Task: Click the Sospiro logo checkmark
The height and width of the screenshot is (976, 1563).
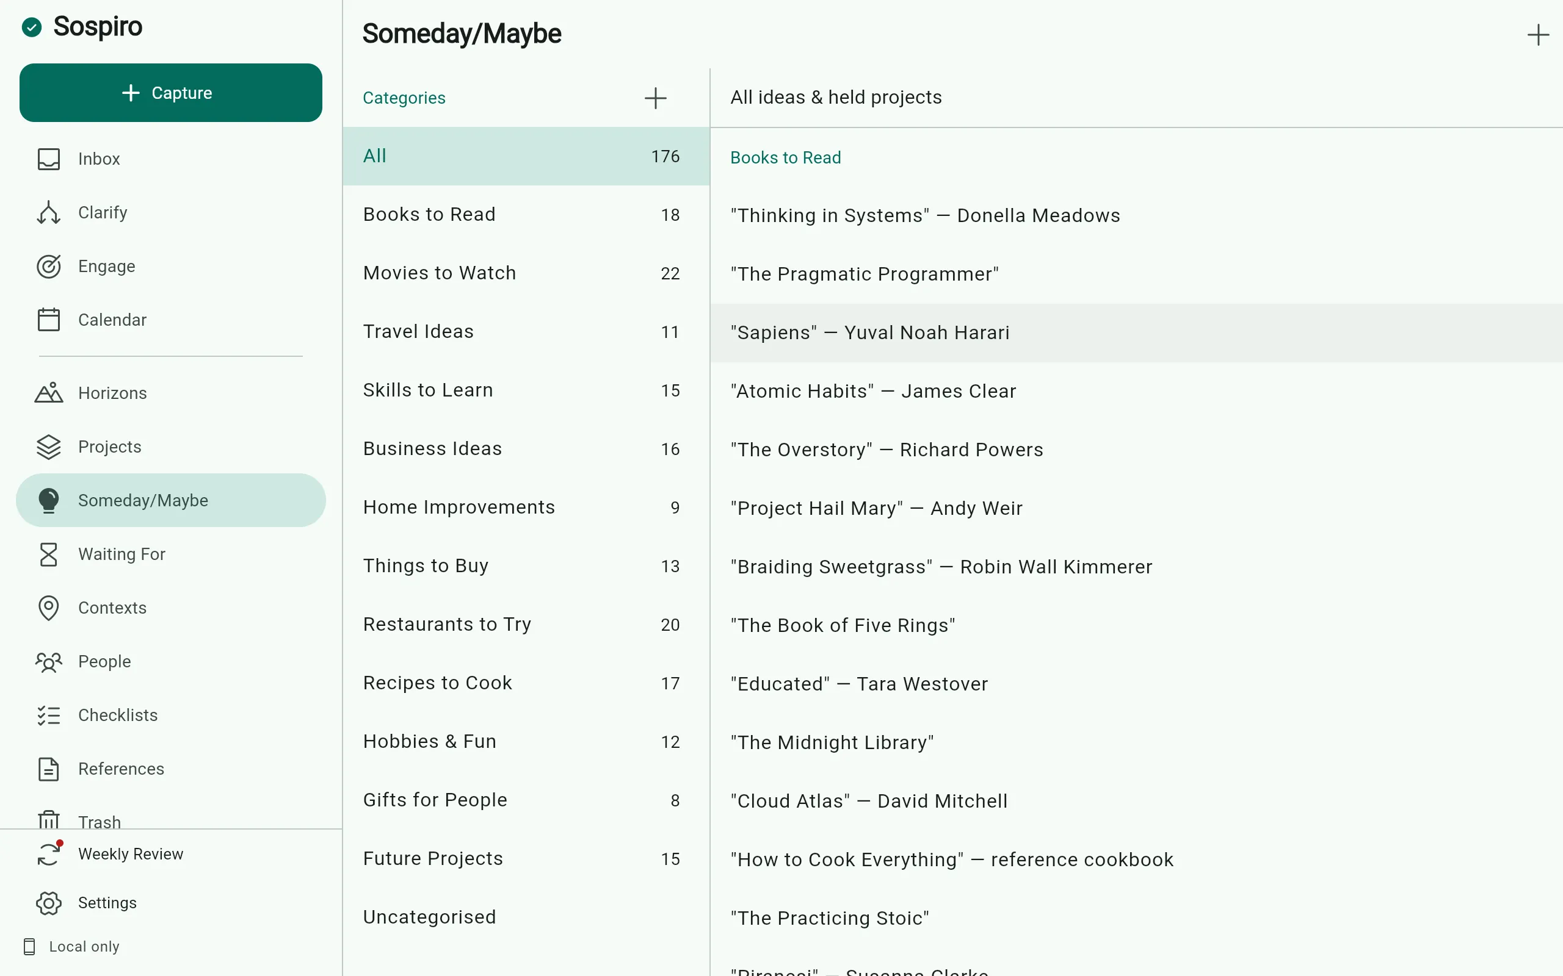Action: coord(32,27)
